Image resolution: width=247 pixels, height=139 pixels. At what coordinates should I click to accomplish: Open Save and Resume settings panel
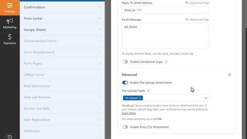(x=62, y=97)
